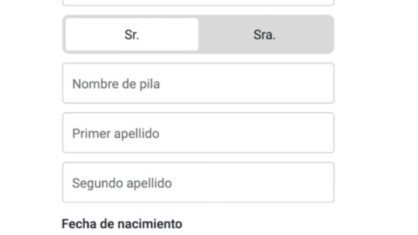The image size is (418, 235).
Task: Click the Segundo apellido field
Action: [199, 182]
